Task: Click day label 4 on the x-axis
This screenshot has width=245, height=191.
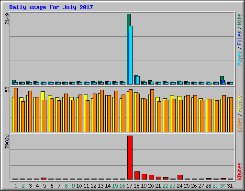Action: tap(37, 186)
